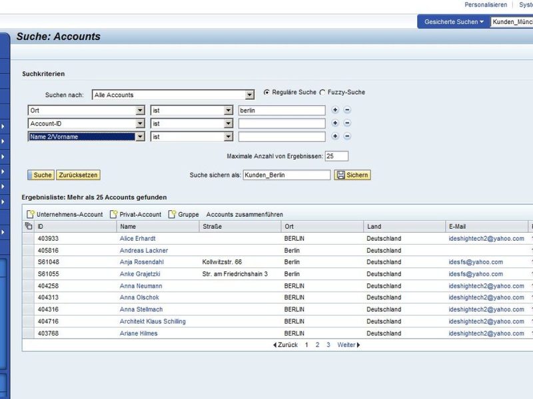Open the Suchen nach Alle Accounts dropdown
This screenshot has width=533, height=399.
coord(250,95)
